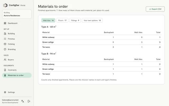
Task: Click the ConfigDar logo icon
Action: [5, 5]
